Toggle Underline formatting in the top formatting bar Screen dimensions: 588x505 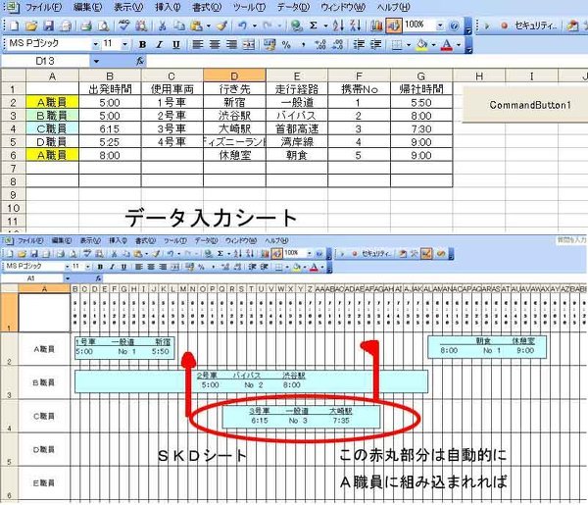(x=174, y=44)
